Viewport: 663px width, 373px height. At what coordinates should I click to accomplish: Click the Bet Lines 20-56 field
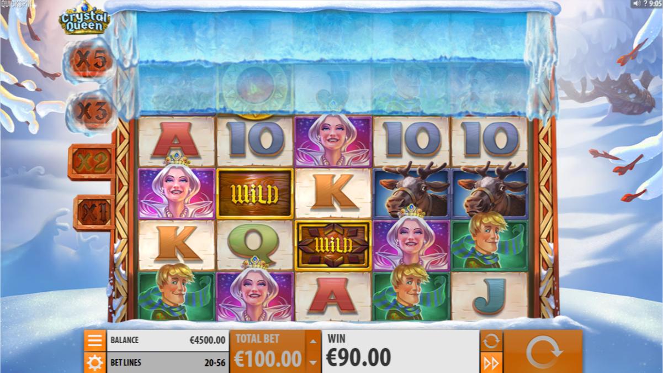pos(167,363)
